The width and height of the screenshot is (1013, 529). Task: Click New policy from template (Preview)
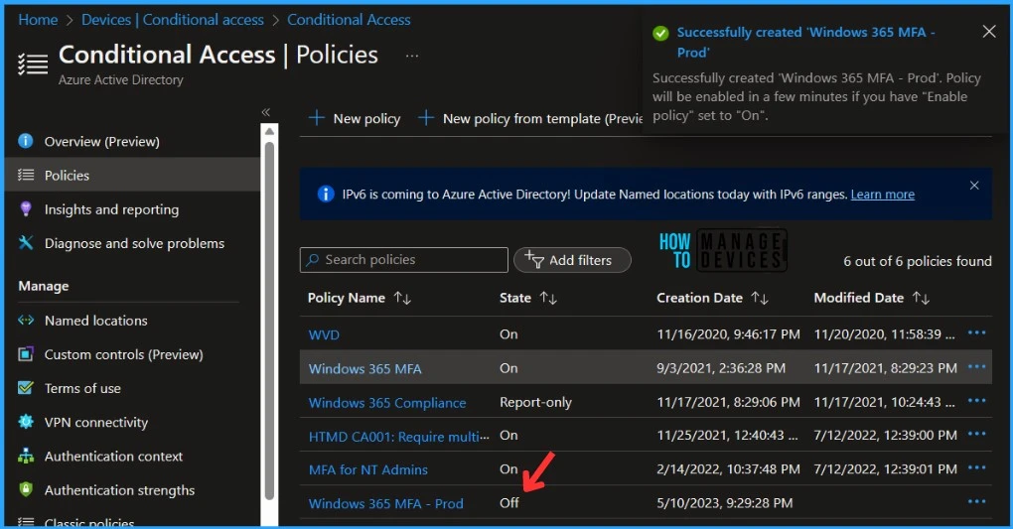[529, 118]
